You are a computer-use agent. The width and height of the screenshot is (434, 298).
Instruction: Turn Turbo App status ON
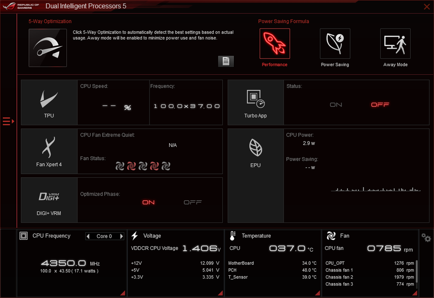pos(336,105)
